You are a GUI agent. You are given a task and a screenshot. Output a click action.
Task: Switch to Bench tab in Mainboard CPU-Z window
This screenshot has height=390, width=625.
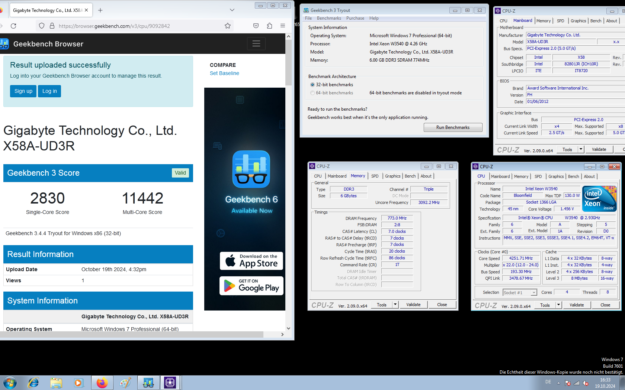pyautogui.click(x=596, y=21)
